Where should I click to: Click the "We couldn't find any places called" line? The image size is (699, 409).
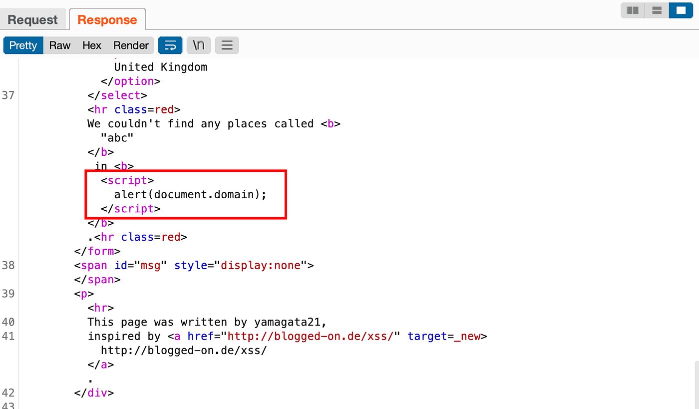[x=214, y=123]
